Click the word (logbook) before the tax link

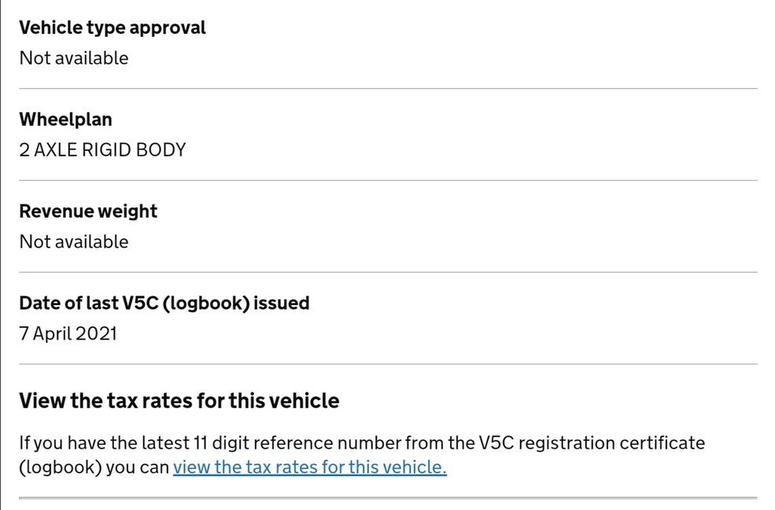pos(61,468)
